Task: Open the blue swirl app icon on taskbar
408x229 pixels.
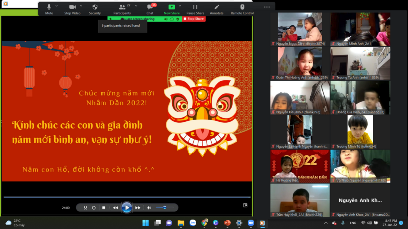Action: pyautogui.click(x=216, y=223)
